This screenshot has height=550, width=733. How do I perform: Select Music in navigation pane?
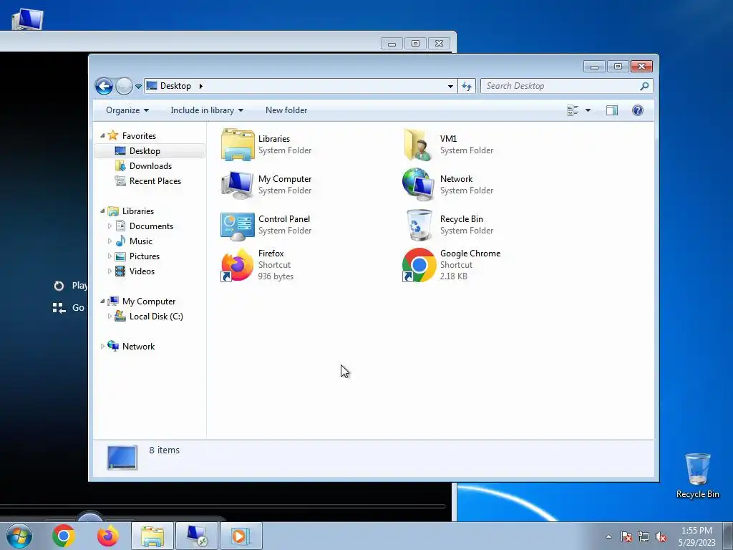tap(141, 241)
